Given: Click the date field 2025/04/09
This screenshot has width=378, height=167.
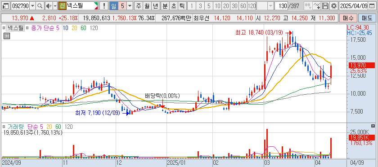Looking at the screenshot, I should pyautogui.click(x=353, y=6).
